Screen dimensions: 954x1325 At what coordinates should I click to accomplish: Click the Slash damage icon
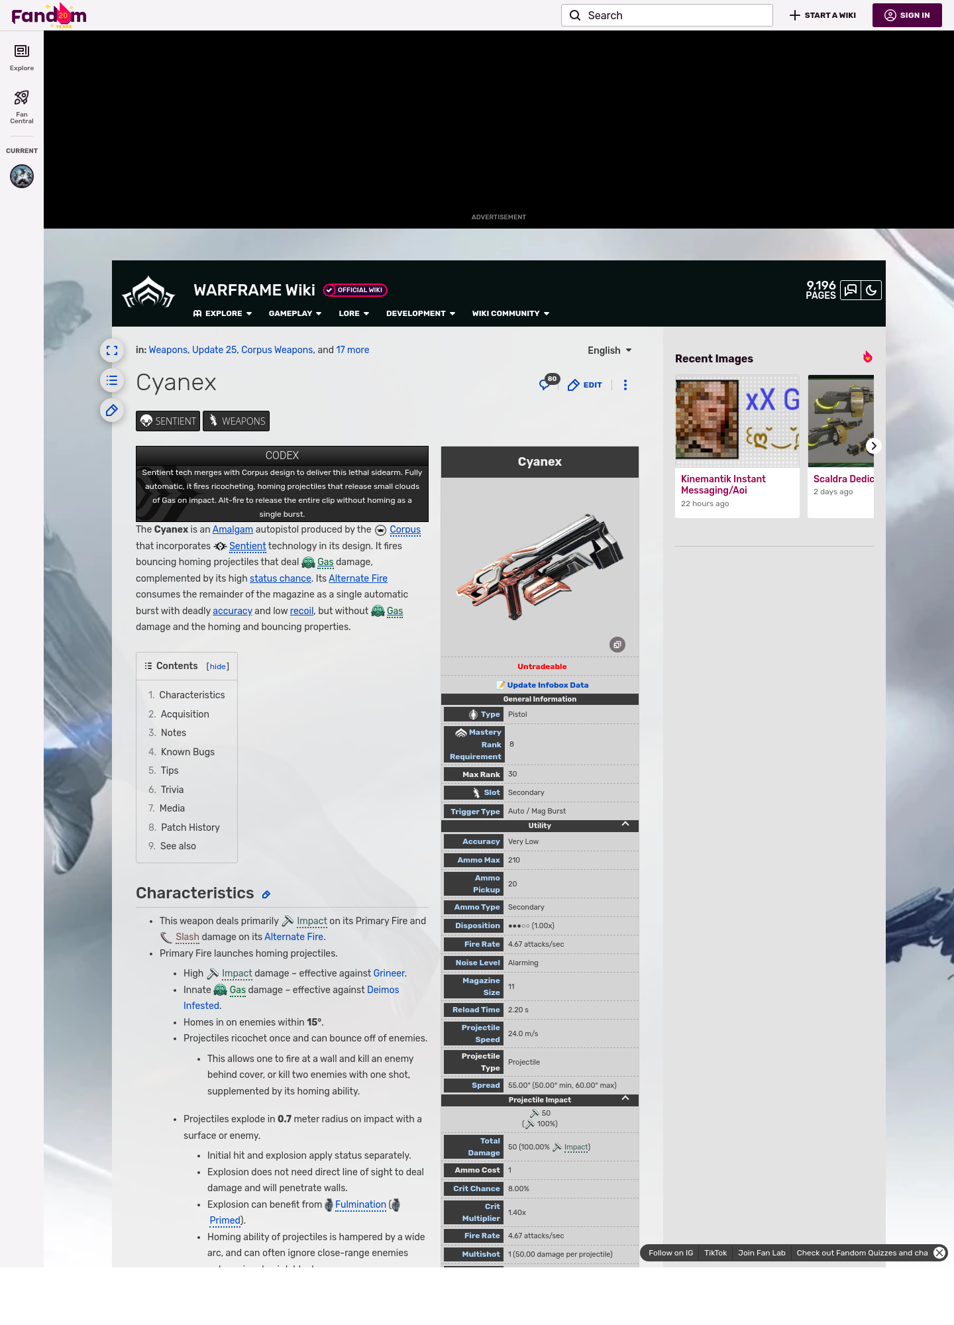[166, 937]
